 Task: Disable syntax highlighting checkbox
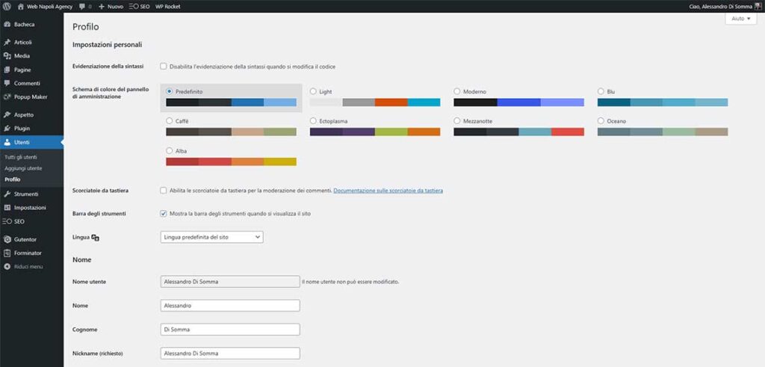point(164,66)
